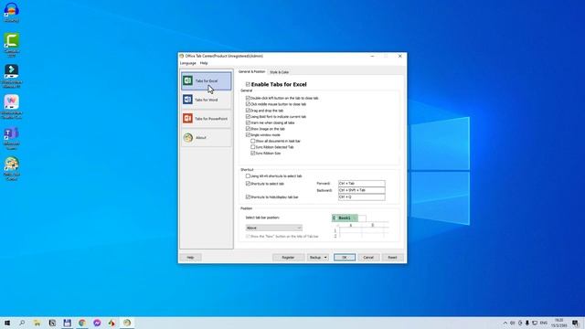Open the notification center icon
The width and height of the screenshot is (585, 329).
575,323
